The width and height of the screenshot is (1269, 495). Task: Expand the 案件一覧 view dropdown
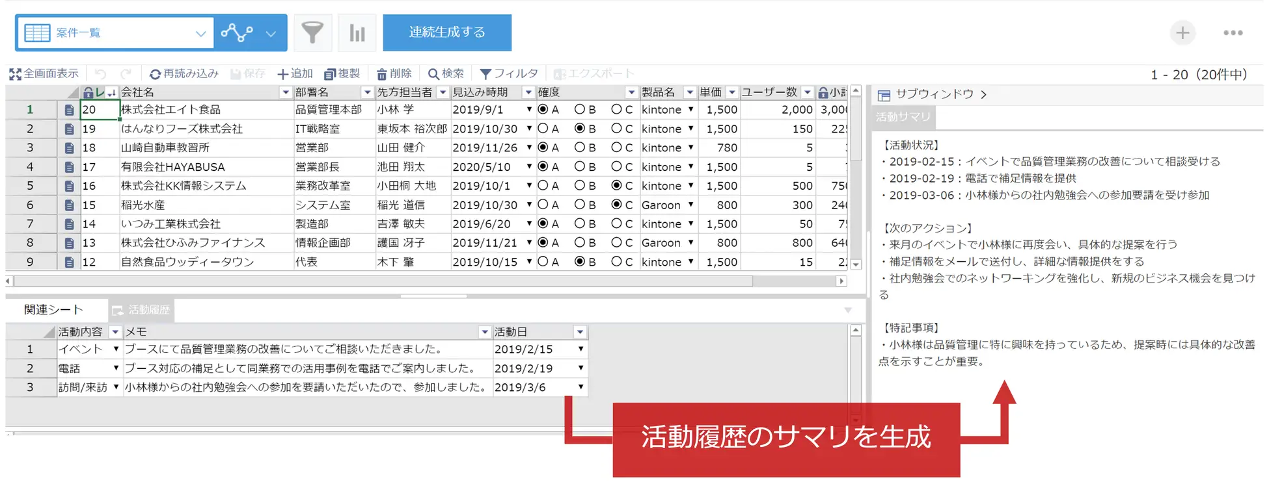click(200, 33)
